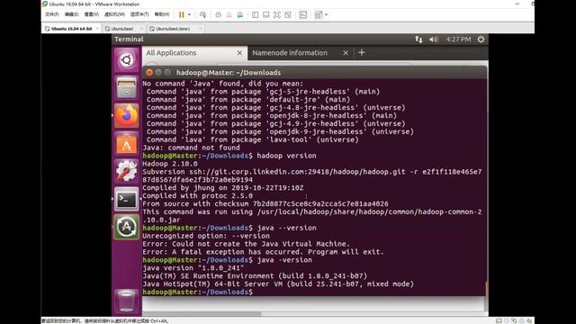Open the Files manager in dock
576x324 pixels.
click(x=126, y=87)
